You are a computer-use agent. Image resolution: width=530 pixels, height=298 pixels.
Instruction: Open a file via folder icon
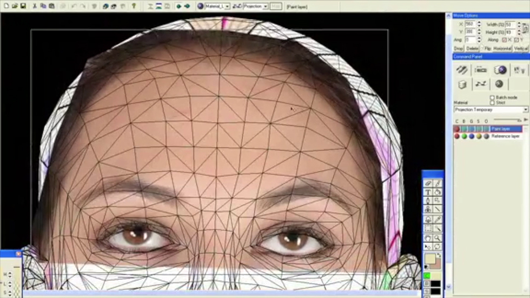15,6
